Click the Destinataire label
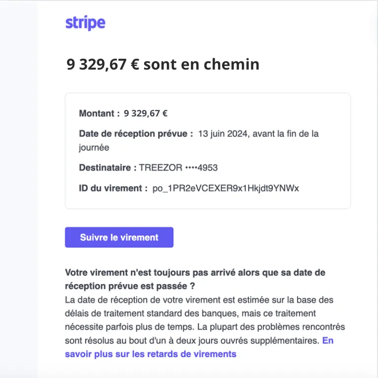 tap(108, 168)
